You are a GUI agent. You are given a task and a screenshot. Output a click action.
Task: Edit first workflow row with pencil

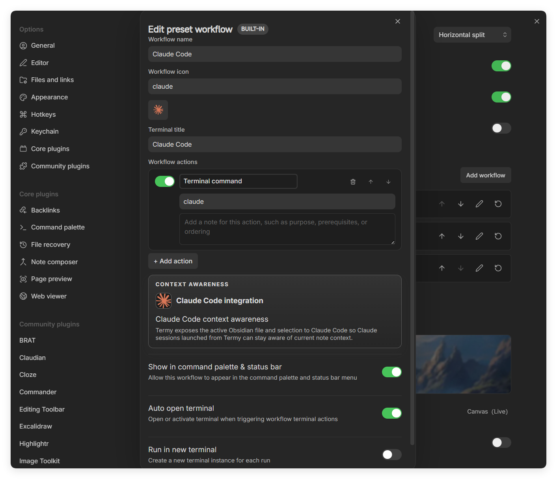click(x=479, y=204)
